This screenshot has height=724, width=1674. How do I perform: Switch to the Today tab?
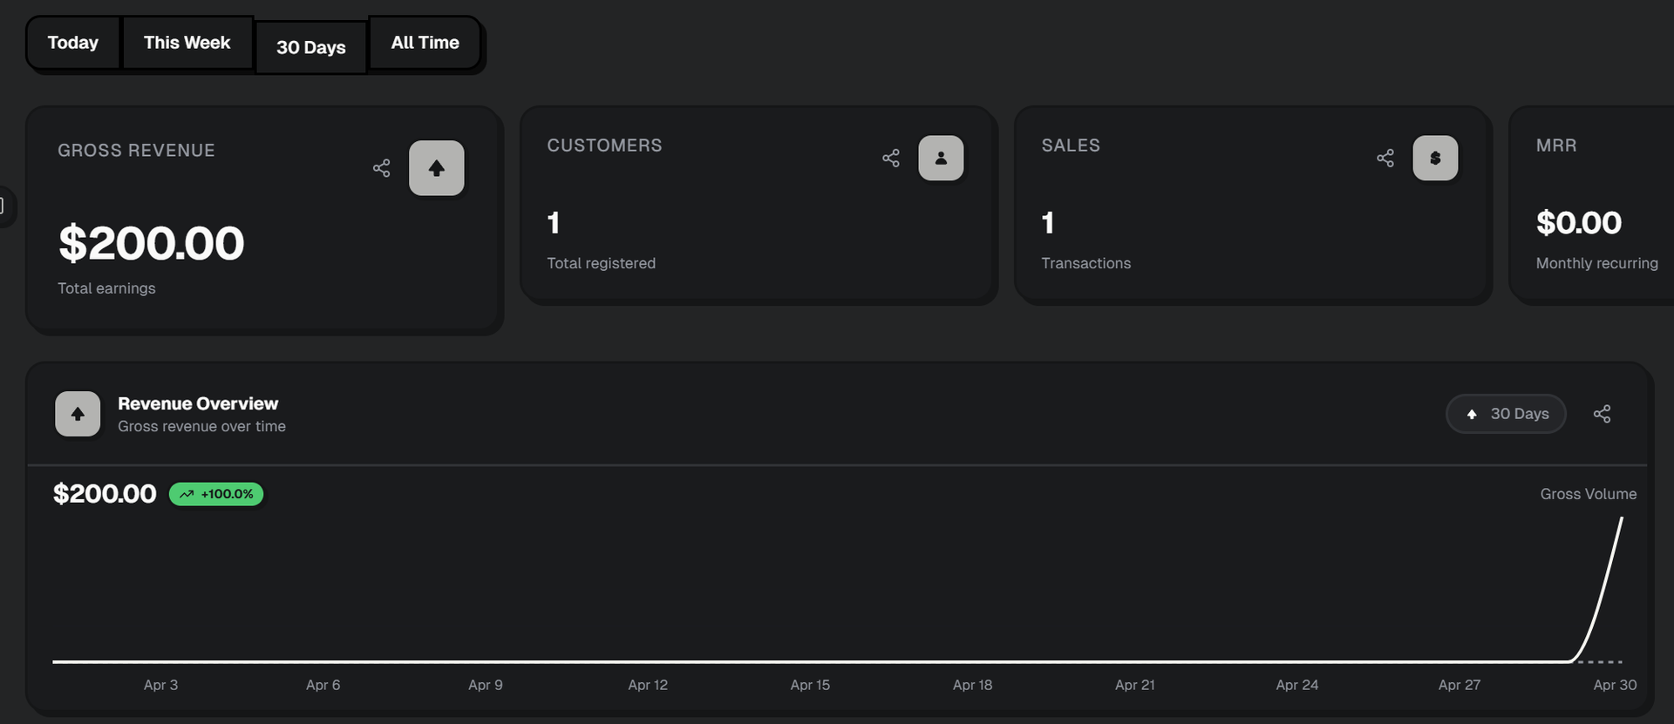click(x=73, y=43)
